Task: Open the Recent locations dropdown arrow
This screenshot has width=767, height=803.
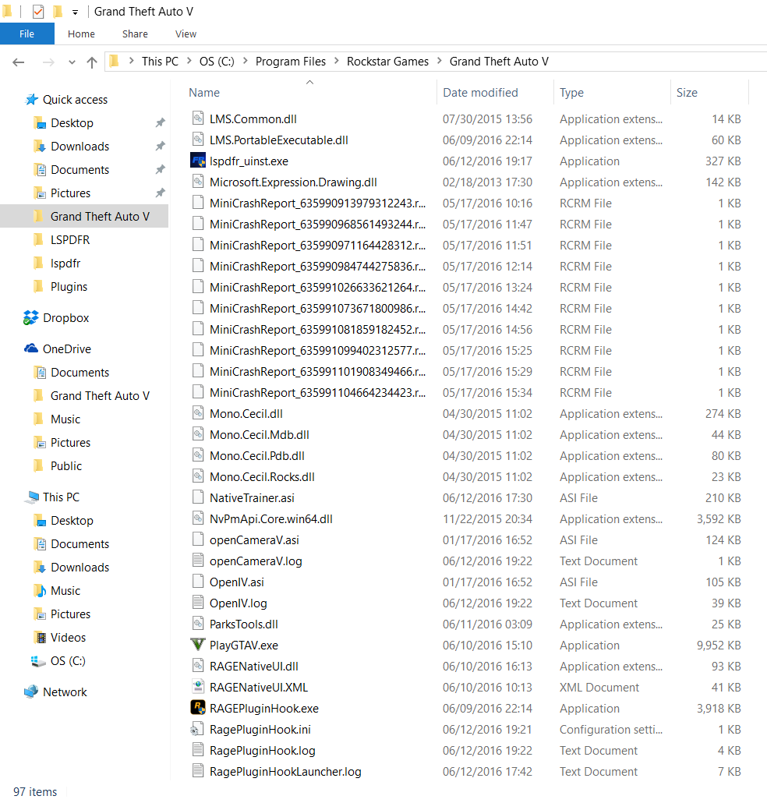Action: pos(72,62)
